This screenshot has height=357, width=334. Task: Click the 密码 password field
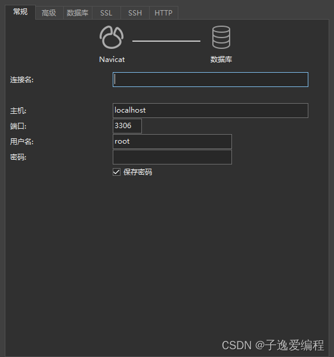pyautogui.click(x=172, y=157)
